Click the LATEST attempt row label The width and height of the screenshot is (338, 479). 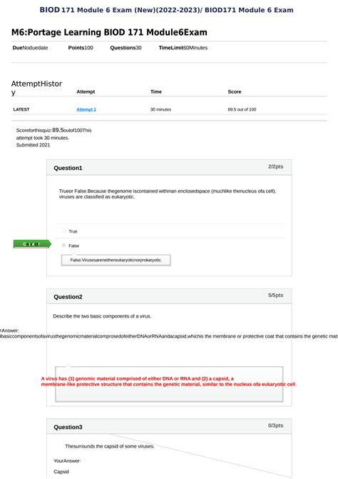21,109
